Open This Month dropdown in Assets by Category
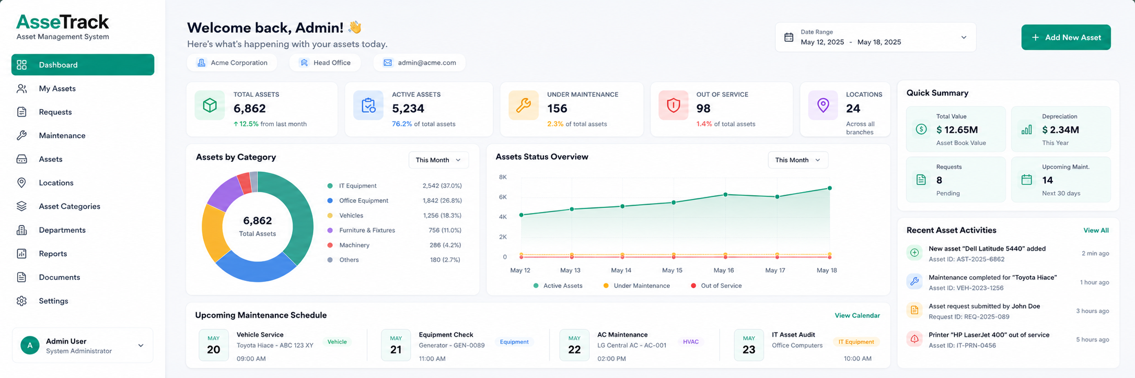1135x378 pixels. pos(438,160)
